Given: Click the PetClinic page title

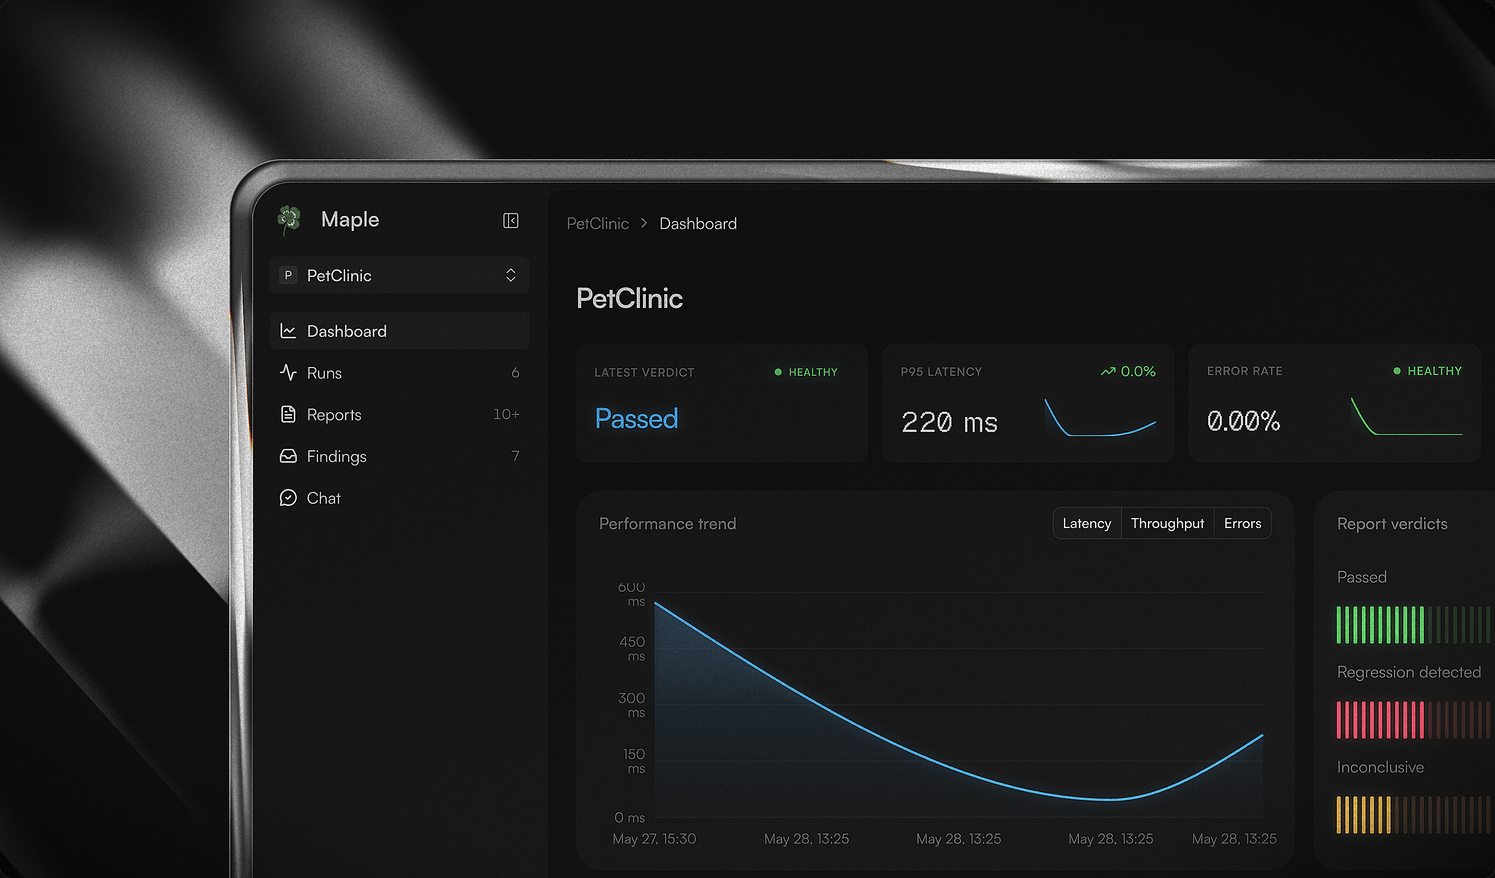Looking at the screenshot, I should [x=629, y=298].
